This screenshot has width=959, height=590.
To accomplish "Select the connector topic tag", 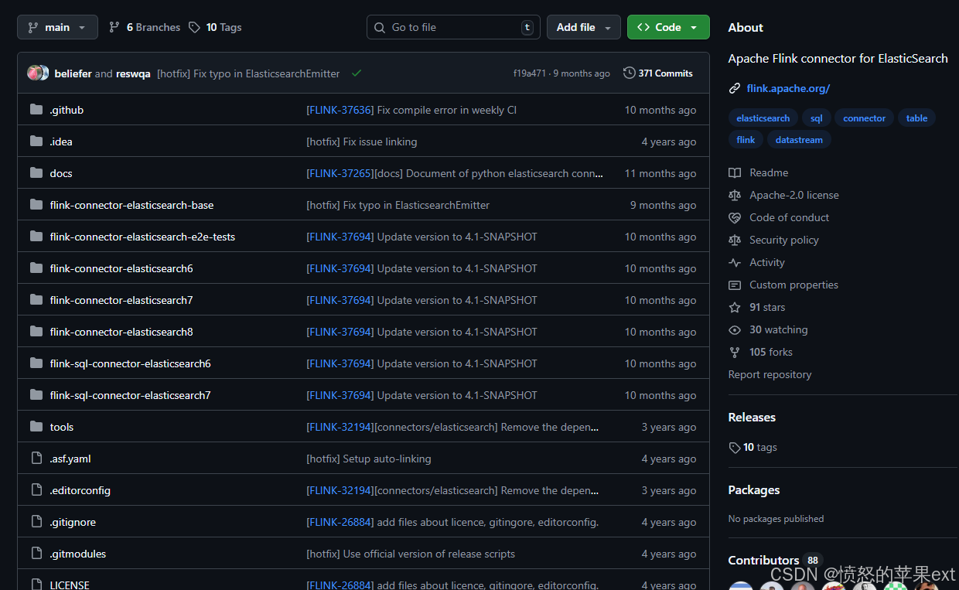I will pyautogui.click(x=864, y=118).
